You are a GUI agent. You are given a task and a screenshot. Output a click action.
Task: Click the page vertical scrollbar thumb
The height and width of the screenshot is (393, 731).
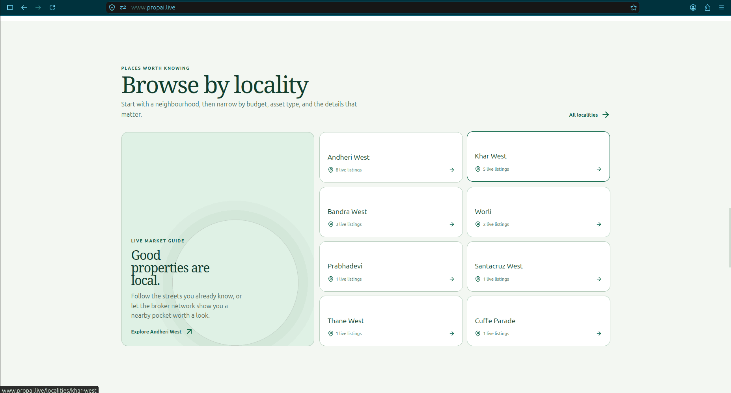click(730, 238)
